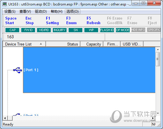Click the Space Start button
The height and width of the screenshot is (129, 163).
[x=11, y=20]
